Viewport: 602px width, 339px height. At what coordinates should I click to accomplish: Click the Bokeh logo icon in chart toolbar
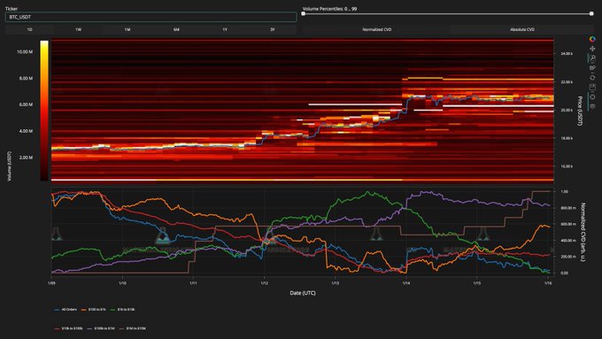tap(592, 39)
